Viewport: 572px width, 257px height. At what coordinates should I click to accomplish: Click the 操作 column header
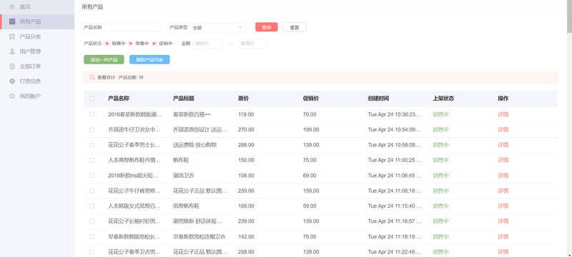coord(503,99)
